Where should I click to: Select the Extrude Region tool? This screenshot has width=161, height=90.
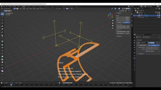point(2,42)
